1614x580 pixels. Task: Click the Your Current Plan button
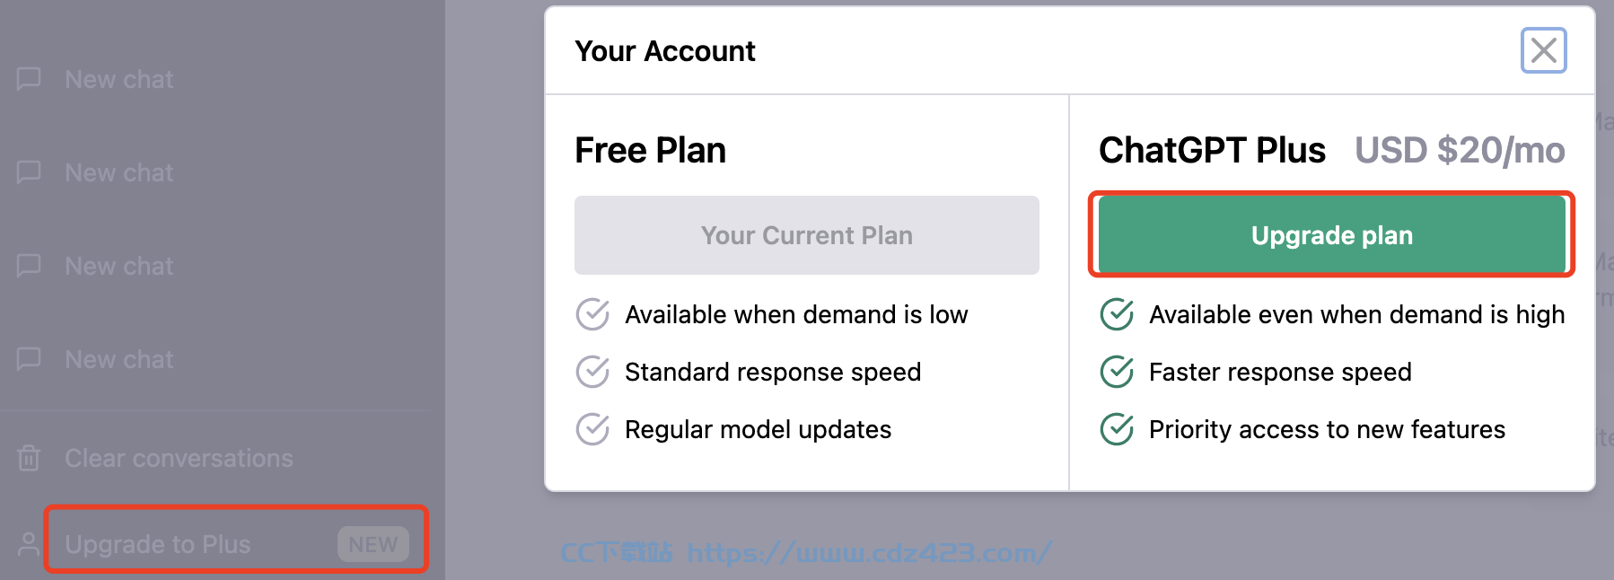[806, 235]
